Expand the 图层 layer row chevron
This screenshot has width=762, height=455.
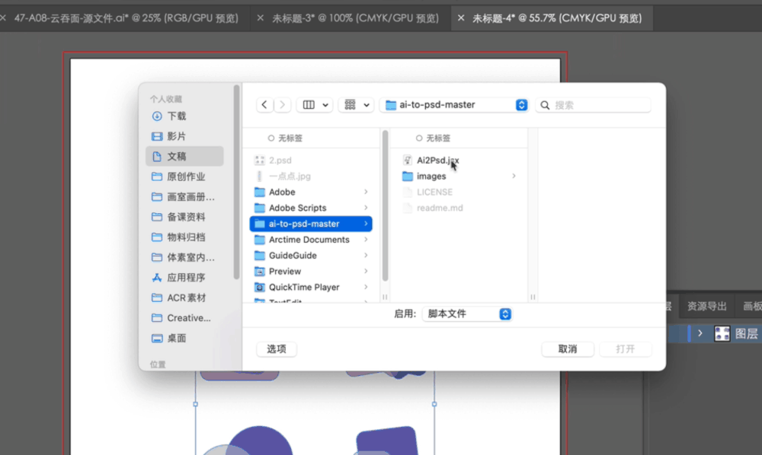pos(700,333)
